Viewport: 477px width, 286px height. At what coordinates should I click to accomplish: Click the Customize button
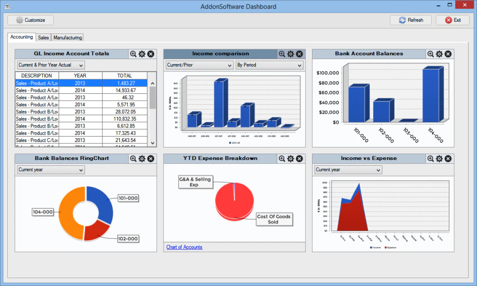point(30,20)
